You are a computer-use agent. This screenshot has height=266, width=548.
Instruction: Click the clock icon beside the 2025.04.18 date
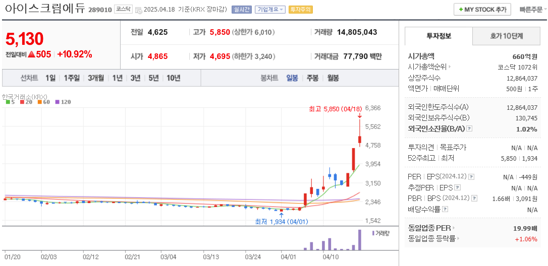(x=138, y=10)
